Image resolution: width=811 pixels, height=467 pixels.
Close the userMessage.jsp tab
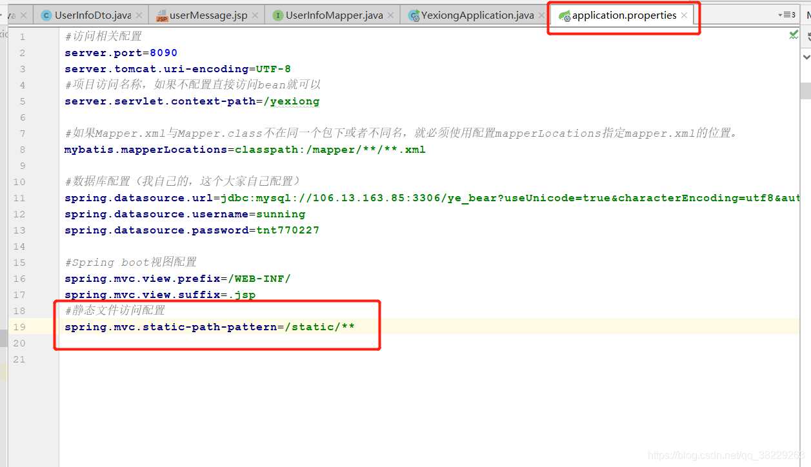click(255, 15)
